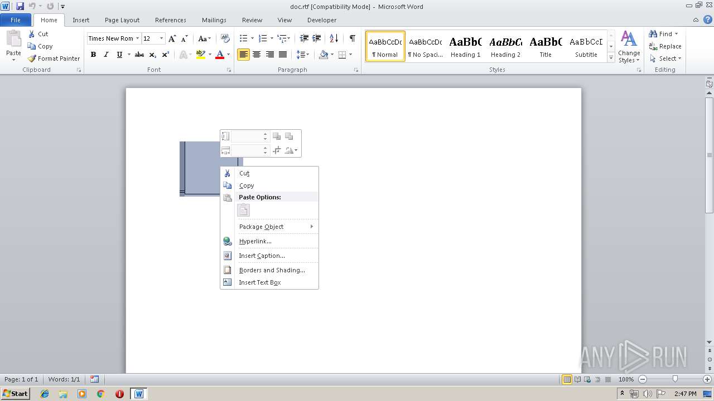Open Opera from the taskbar
714x401 pixels.
coord(119,394)
